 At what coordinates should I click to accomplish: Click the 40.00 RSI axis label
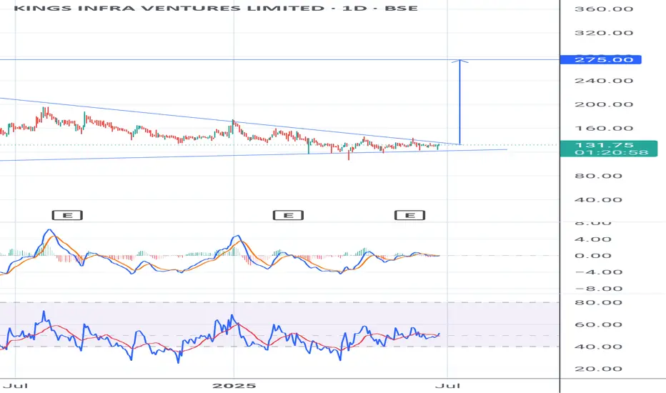(598, 347)
